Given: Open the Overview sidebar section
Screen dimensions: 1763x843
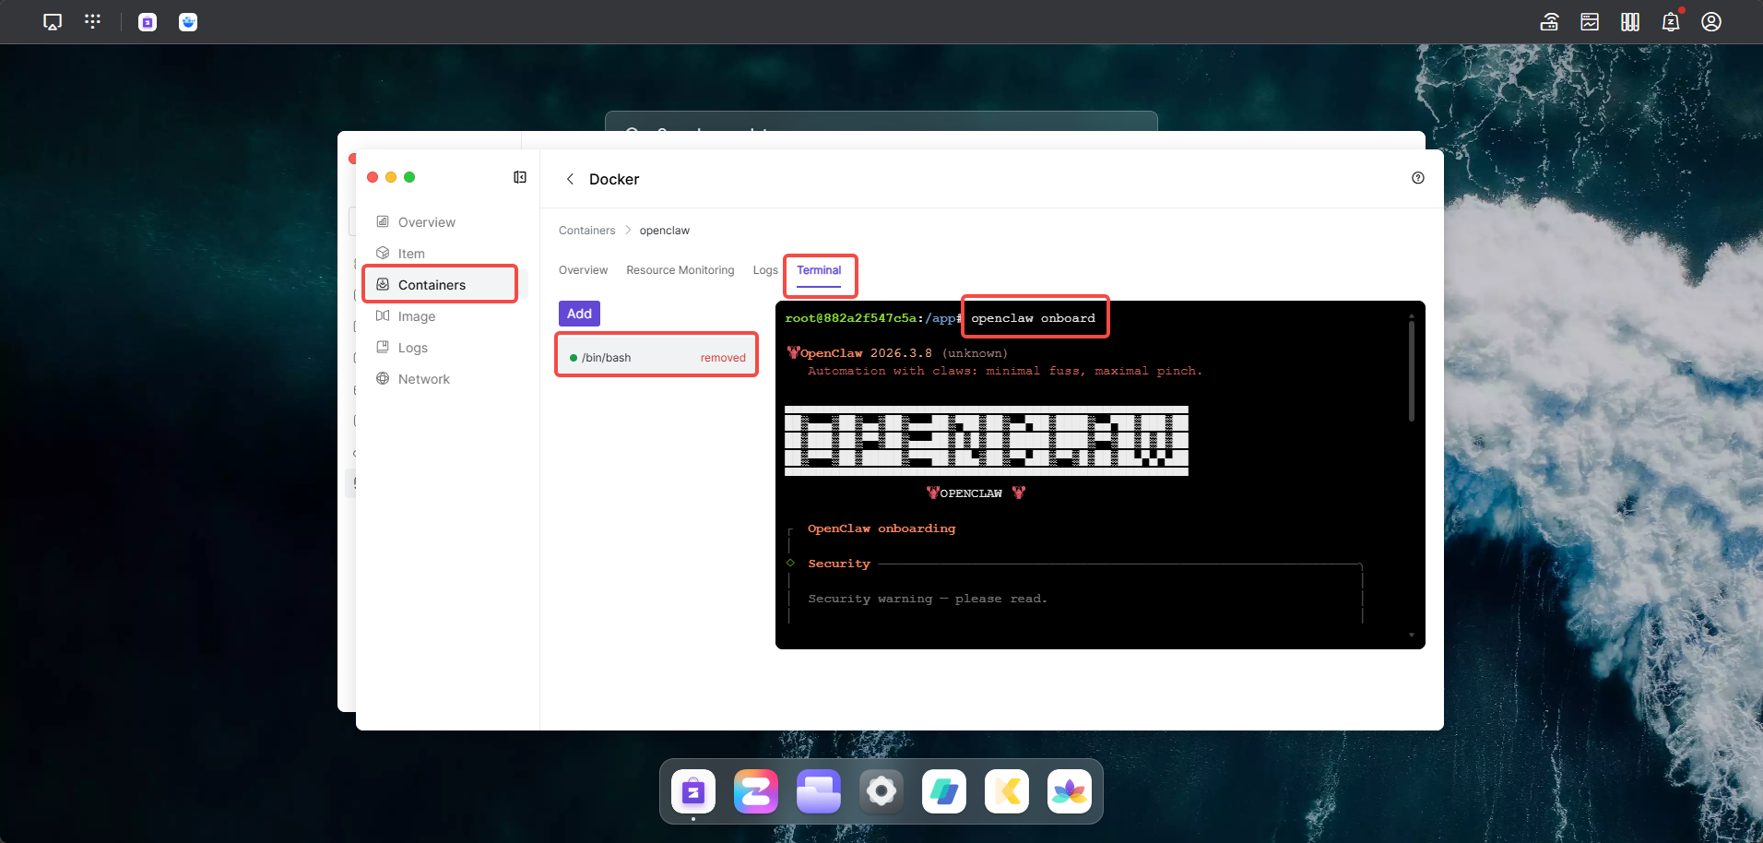Looking at the screenshot, I should click(x=426, y=222).
